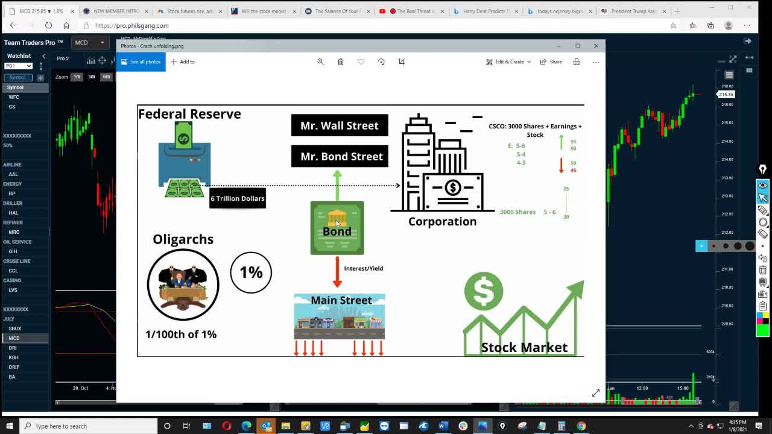
Task: Collapse the Watchlist panel chevron
Action: [43, 55]
